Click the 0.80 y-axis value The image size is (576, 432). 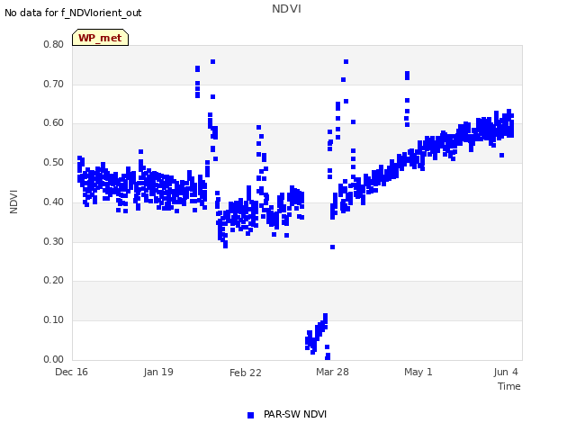(54, 44)
